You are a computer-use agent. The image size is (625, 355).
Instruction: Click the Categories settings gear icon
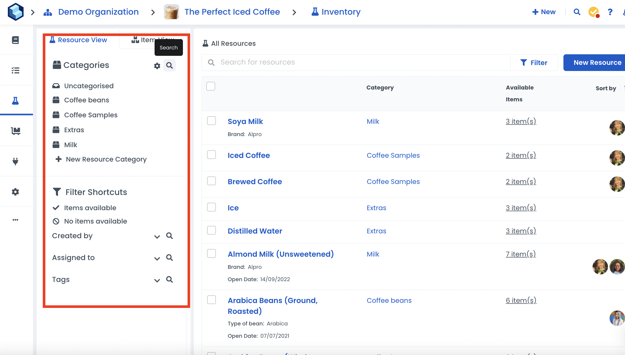tap(157, 66)
